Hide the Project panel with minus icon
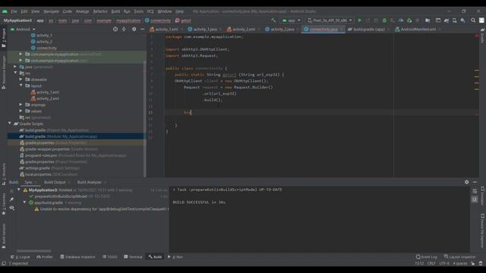 142,29
